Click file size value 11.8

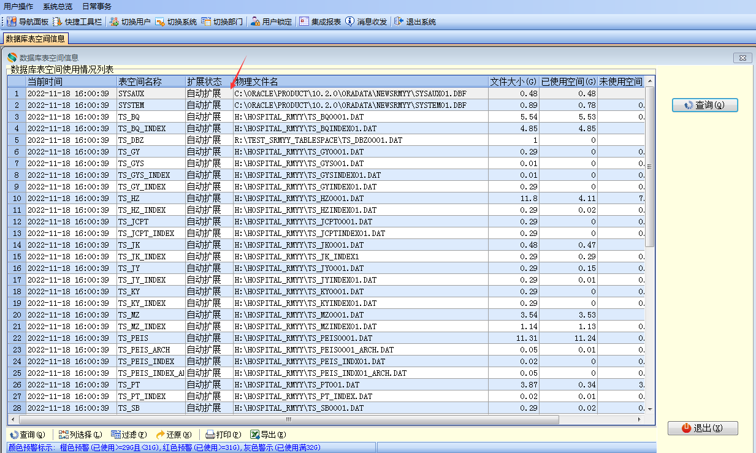point(513,198)
